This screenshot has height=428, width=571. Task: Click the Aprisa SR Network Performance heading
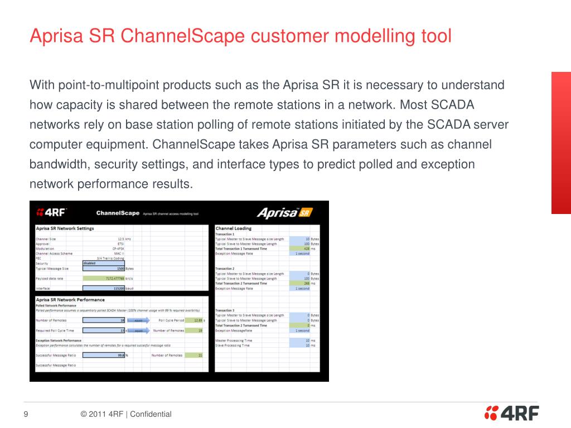pos(70,300)
